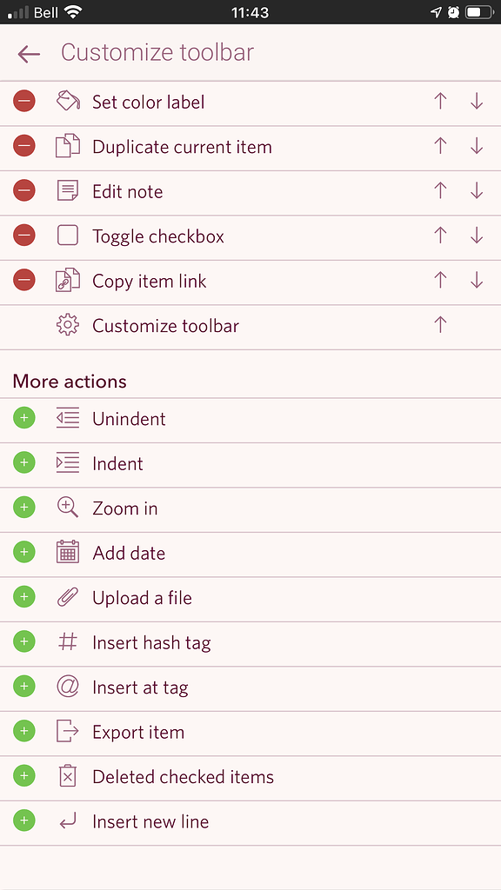Select the Set color label icon
This screenshot has width=501, height=890.
(68, 101)
